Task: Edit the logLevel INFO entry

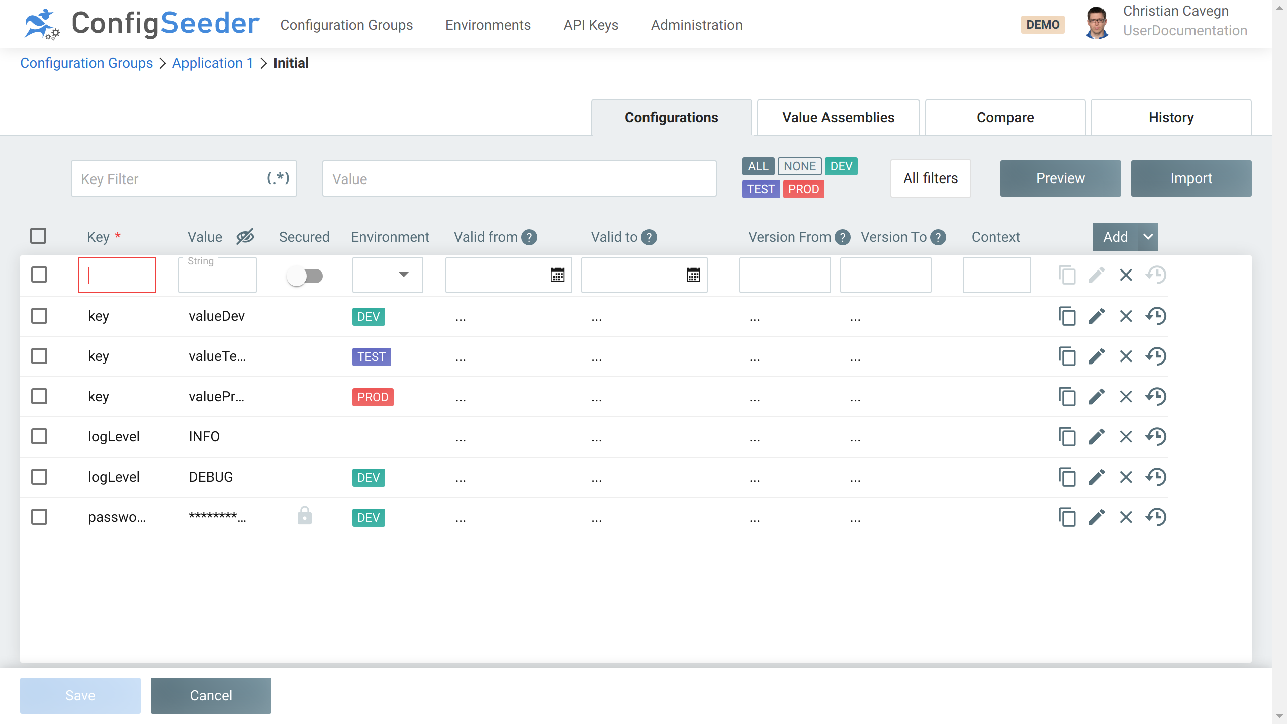Action: coord(1096,436)
